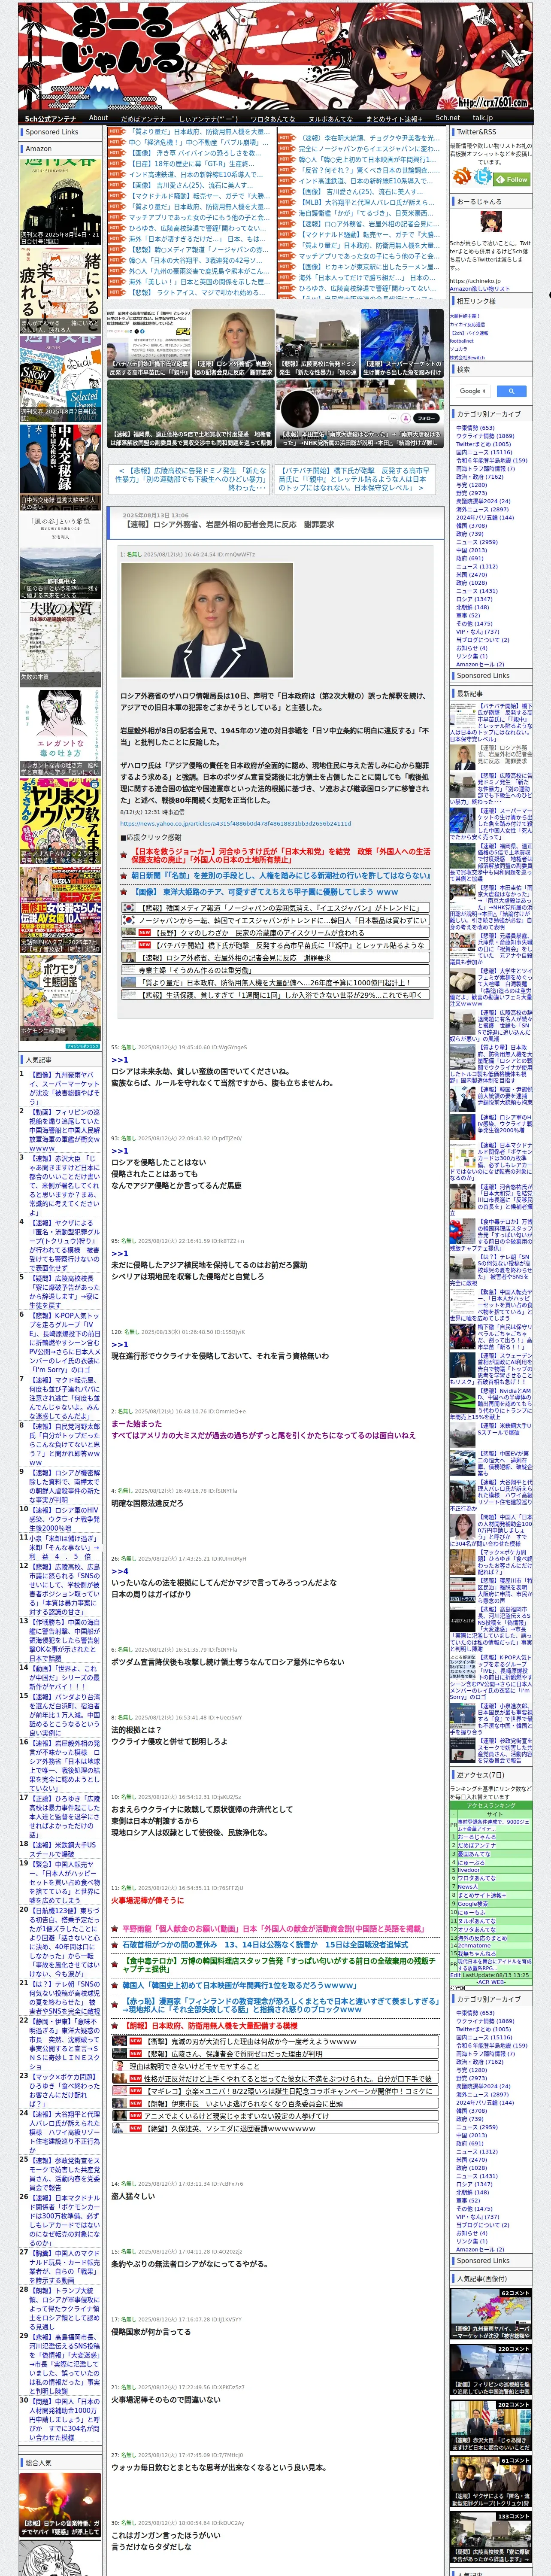551x2576 pixels.
Task: Open the 5ch公式アンテナ nav tab
Action: pos(50,118)
